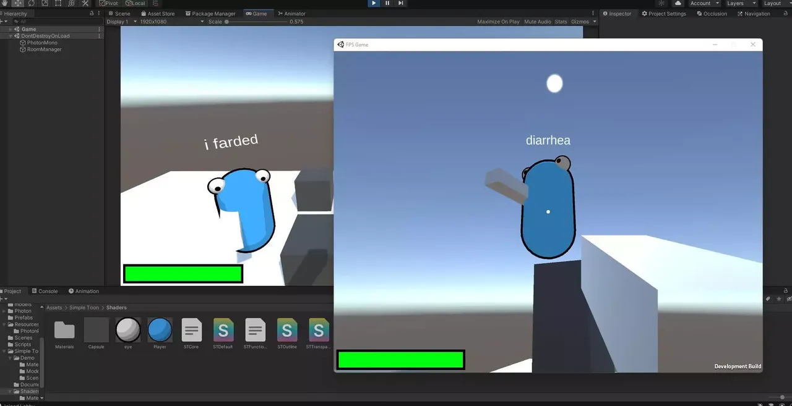Select the Scale tool in toolbar

pyautogui.click(x=45, y=3)
